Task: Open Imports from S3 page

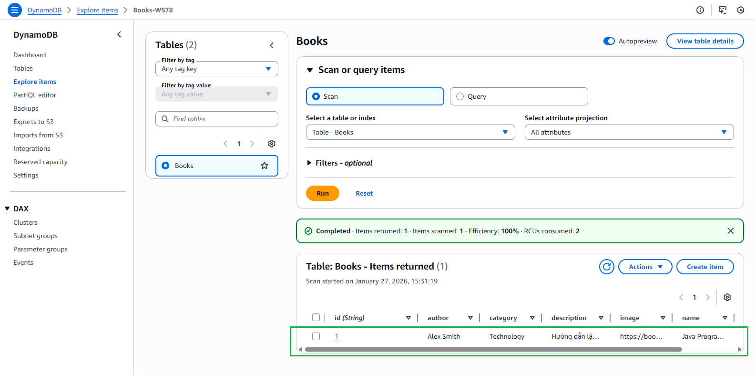Action: (38, 135)
